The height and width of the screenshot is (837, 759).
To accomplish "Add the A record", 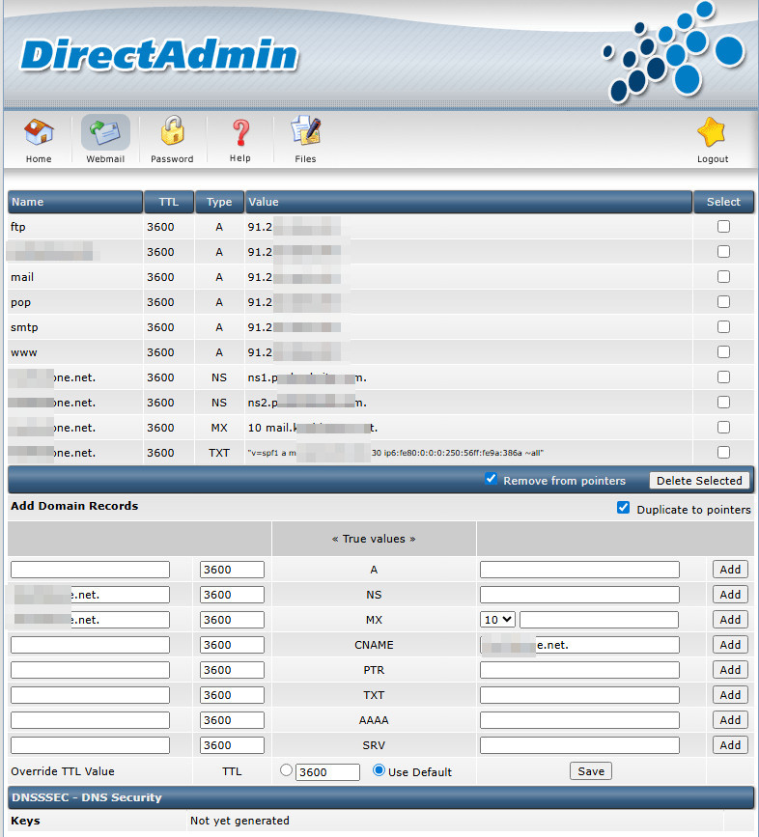I will [730, 570].
